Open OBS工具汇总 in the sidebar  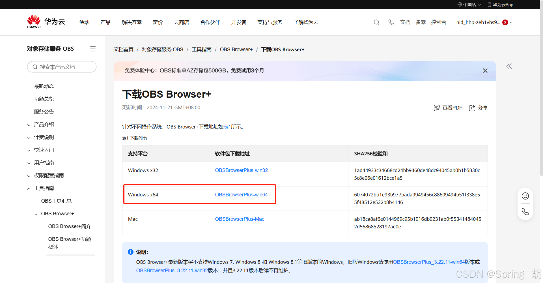(x=56, y=201)
